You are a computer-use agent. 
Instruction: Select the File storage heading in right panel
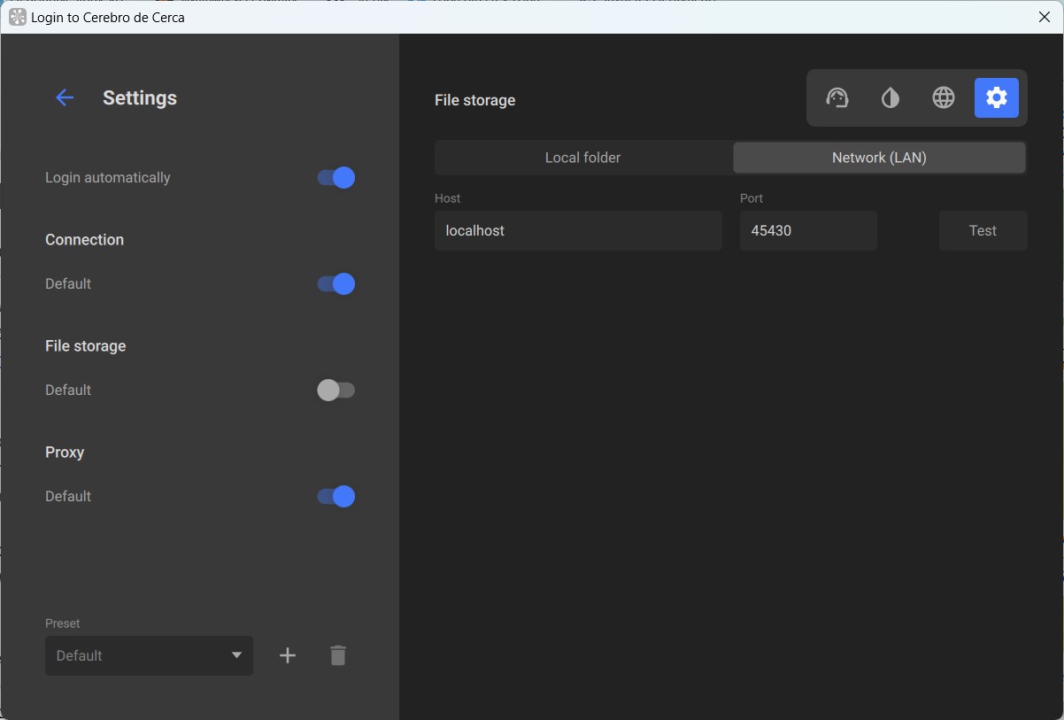pyautogui.click(x=475, y=100)
